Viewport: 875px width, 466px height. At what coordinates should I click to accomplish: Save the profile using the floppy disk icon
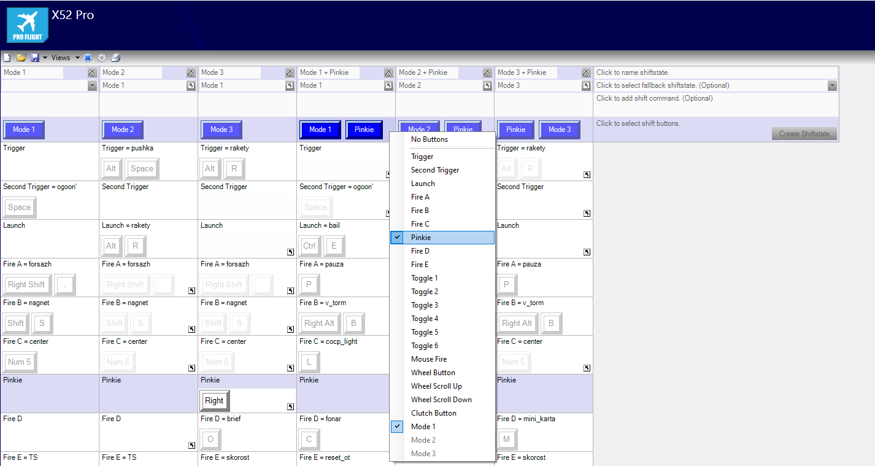(x=35, y=58)
